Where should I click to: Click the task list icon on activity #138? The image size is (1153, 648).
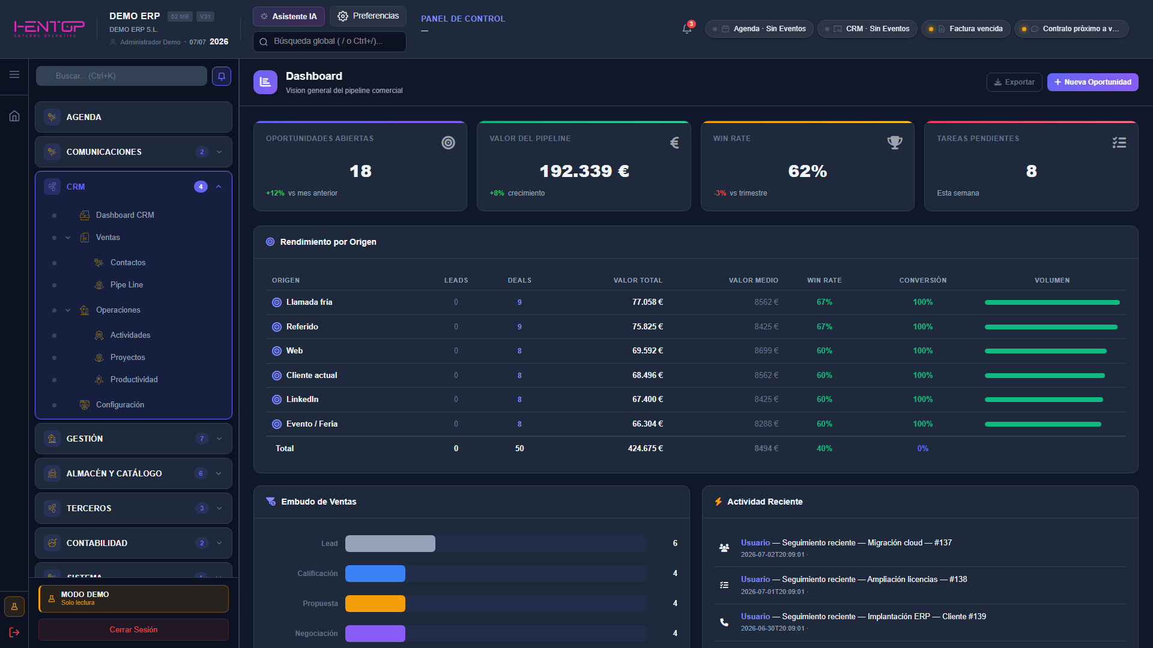[x=724, y=585]
